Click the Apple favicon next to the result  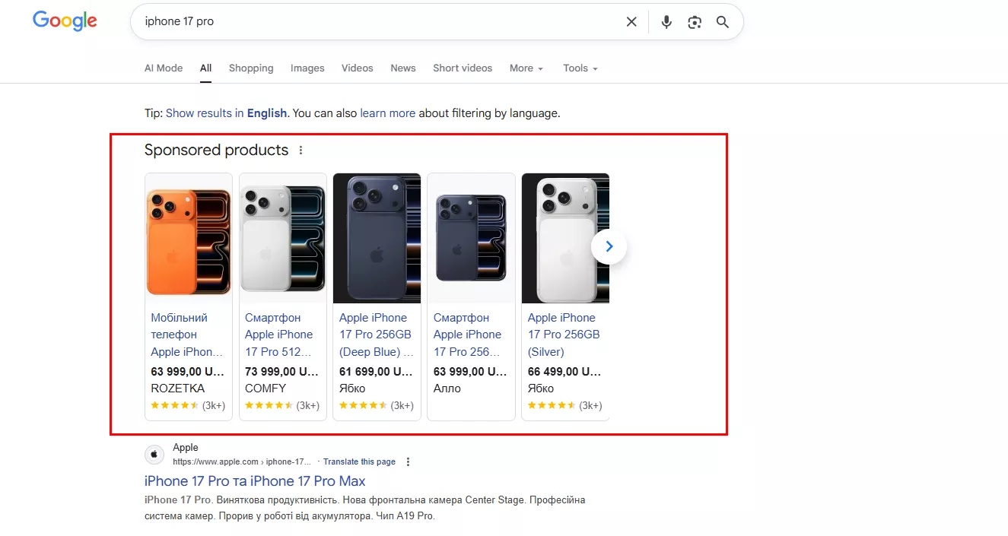pos(154,454)
